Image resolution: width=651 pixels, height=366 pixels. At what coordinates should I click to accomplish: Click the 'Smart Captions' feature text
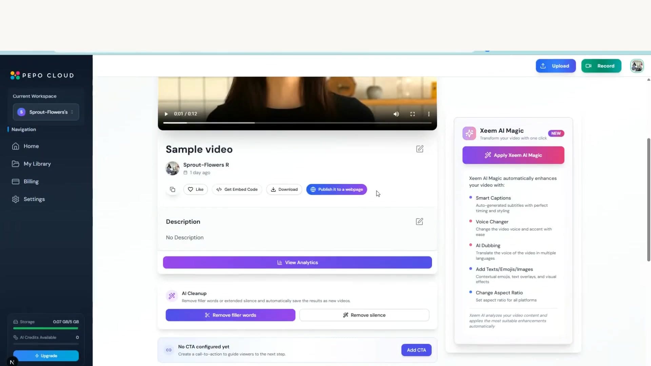pyautogui.click(x=493, y=198)
